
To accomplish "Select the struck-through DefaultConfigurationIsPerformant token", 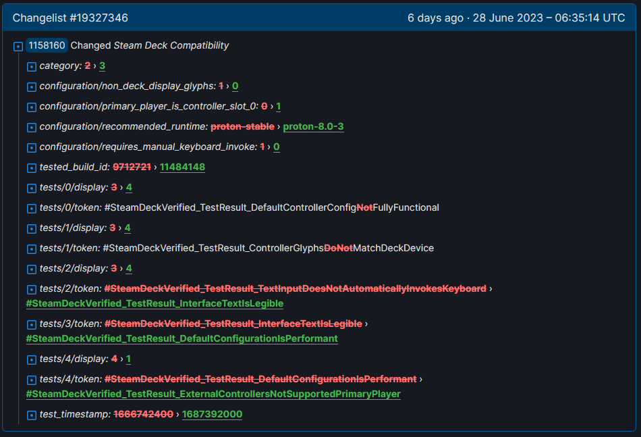I will pyautogui.click(x=260, y=379).
